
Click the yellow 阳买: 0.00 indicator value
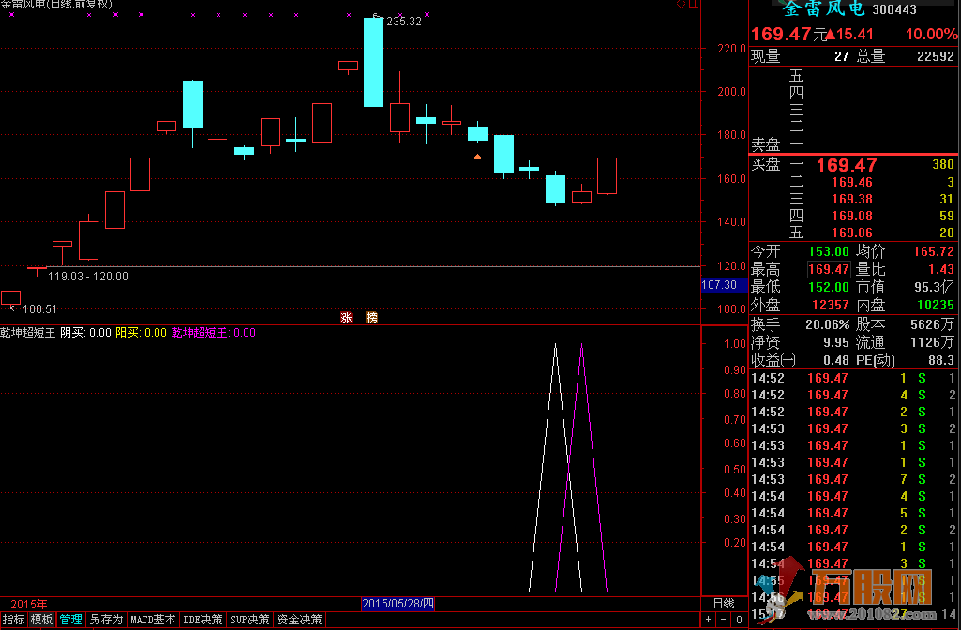coord(141,333)
